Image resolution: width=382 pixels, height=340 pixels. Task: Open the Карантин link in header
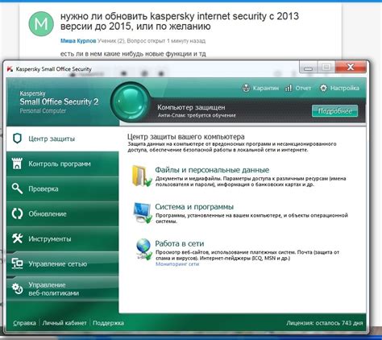click(x=265, y=88)
